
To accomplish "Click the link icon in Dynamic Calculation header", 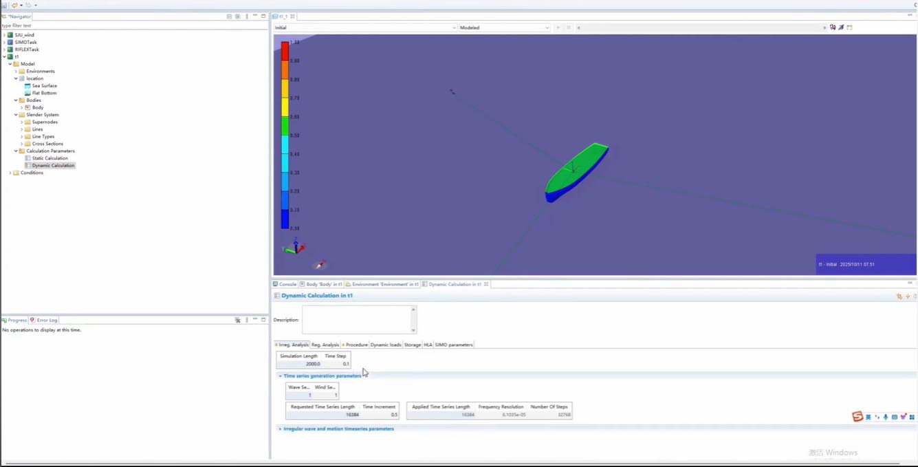I will [x=899, y=296].
